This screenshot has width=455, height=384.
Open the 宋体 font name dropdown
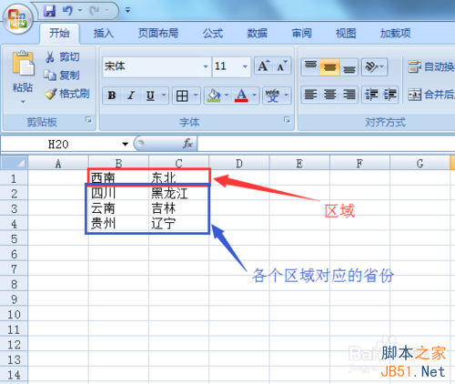pos(206,66)
